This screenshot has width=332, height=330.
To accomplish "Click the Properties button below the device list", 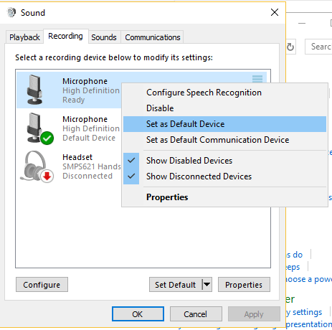I will [x=244, y=285].
